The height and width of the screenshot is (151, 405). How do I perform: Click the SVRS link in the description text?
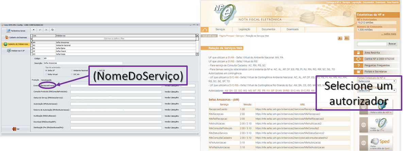click(x=231, y=62)
